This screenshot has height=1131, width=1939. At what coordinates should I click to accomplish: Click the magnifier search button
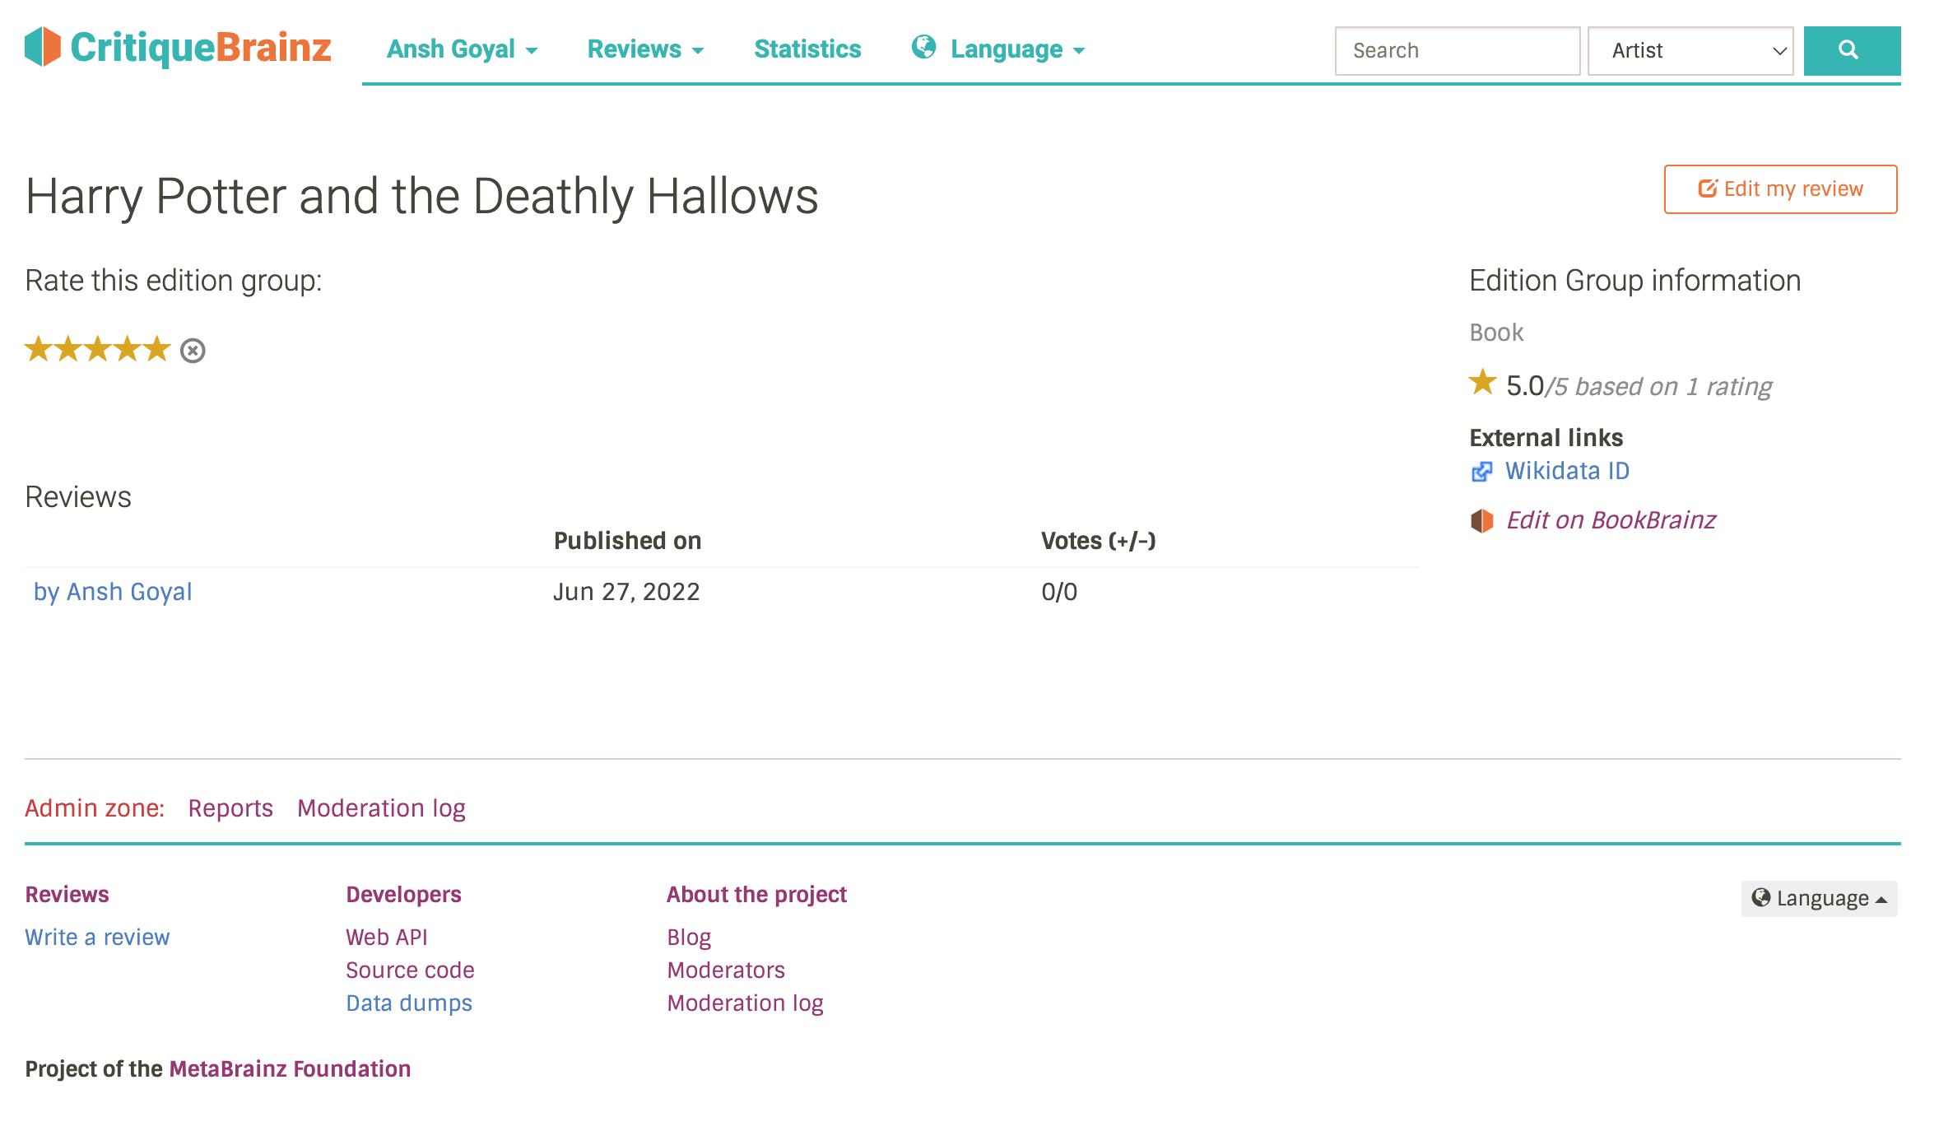coord(1852,50)
